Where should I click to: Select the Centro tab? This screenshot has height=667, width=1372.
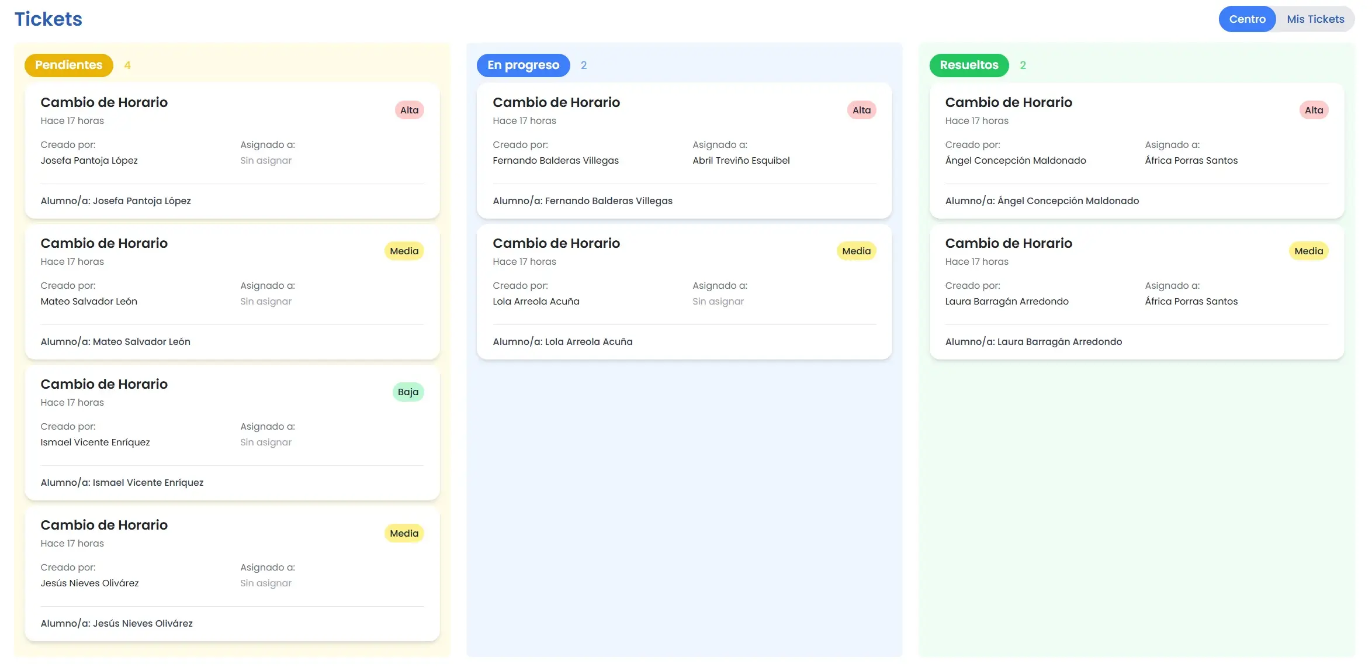pyautogui.click(x=1248, y=19)
